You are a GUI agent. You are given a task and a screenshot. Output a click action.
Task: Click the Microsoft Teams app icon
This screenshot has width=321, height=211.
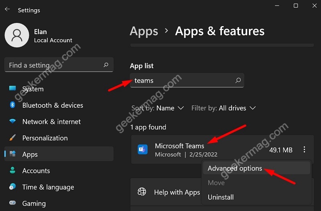pyautogui.click(x=143, y=150)
